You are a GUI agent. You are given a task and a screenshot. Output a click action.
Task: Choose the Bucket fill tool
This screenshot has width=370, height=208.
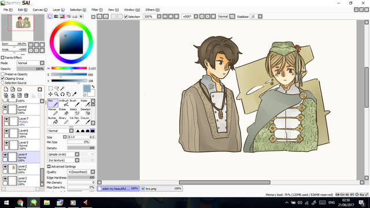pyautogui.click(x=53, y=120)
